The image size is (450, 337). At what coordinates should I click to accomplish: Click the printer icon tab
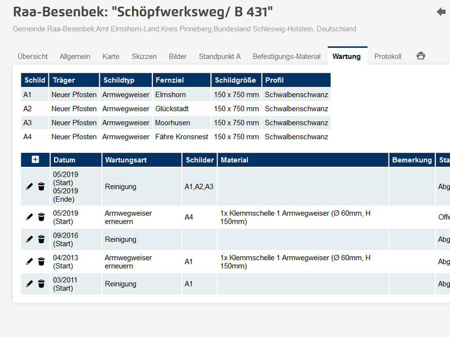click(421, 56)
